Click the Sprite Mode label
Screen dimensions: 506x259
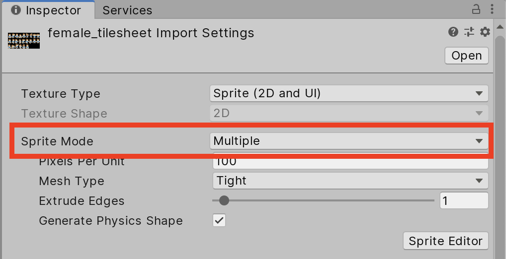click(57, 141)
